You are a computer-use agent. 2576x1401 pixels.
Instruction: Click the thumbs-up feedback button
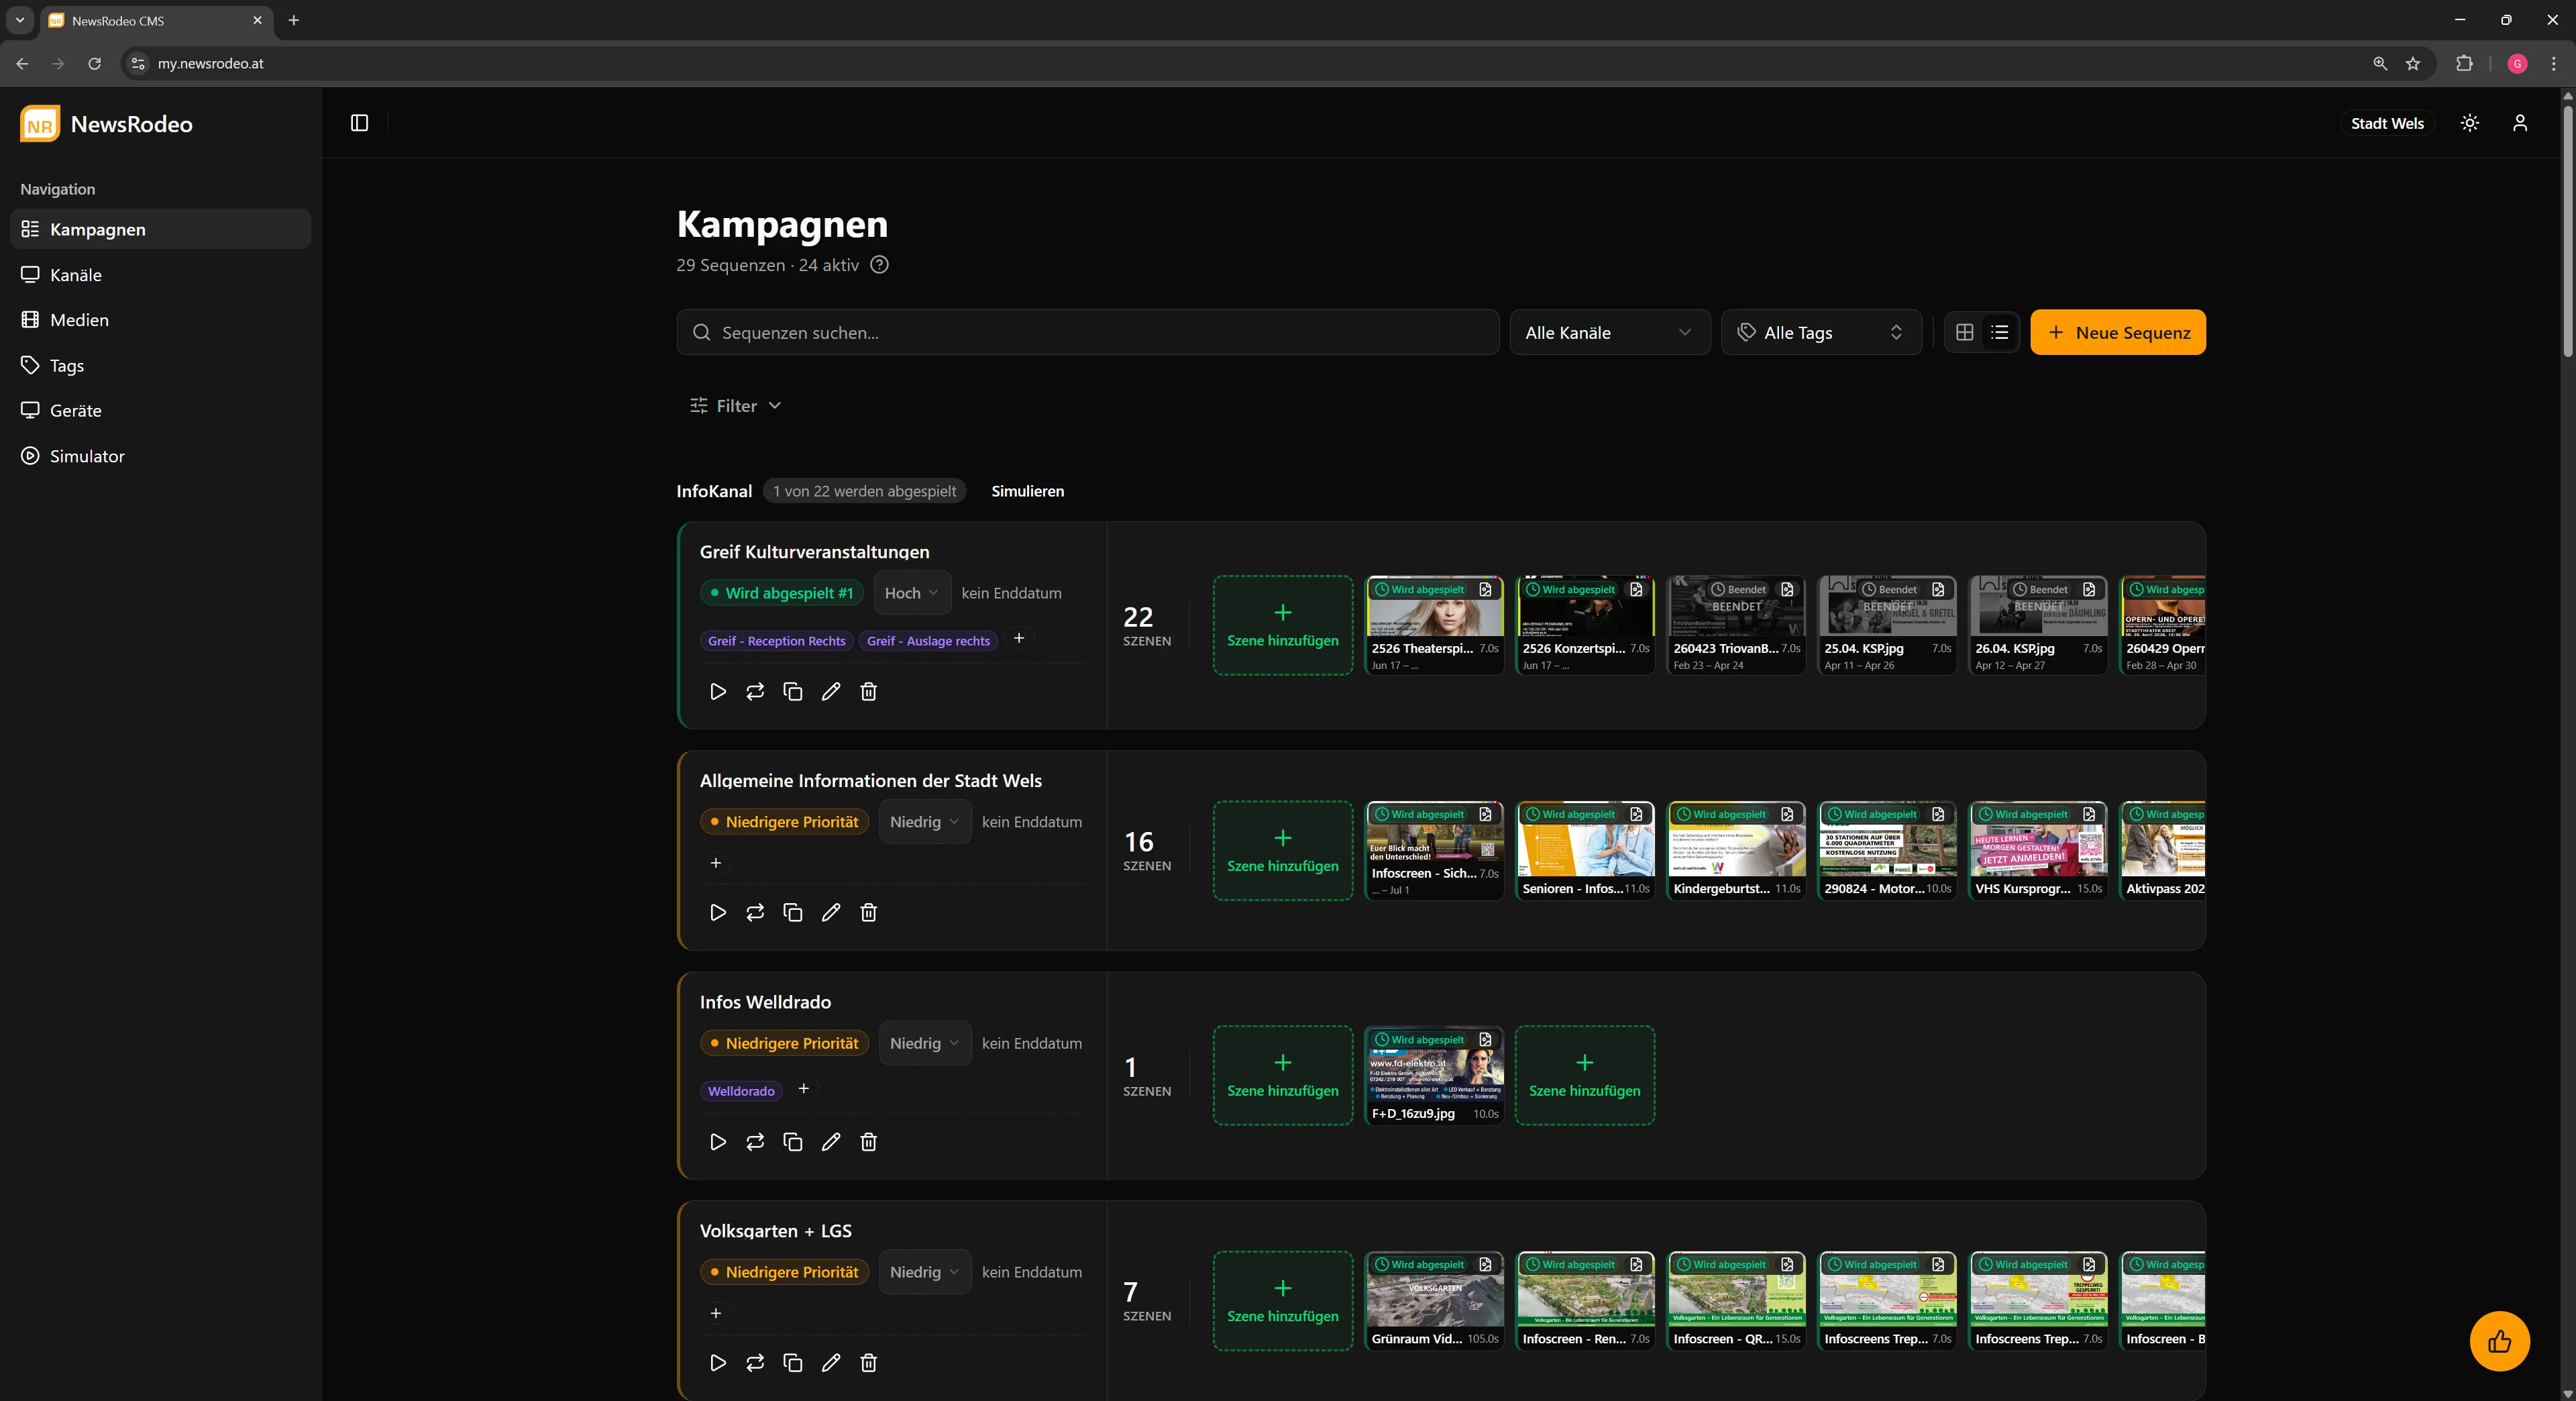pyautogui.click(x=2499, y=1340)
